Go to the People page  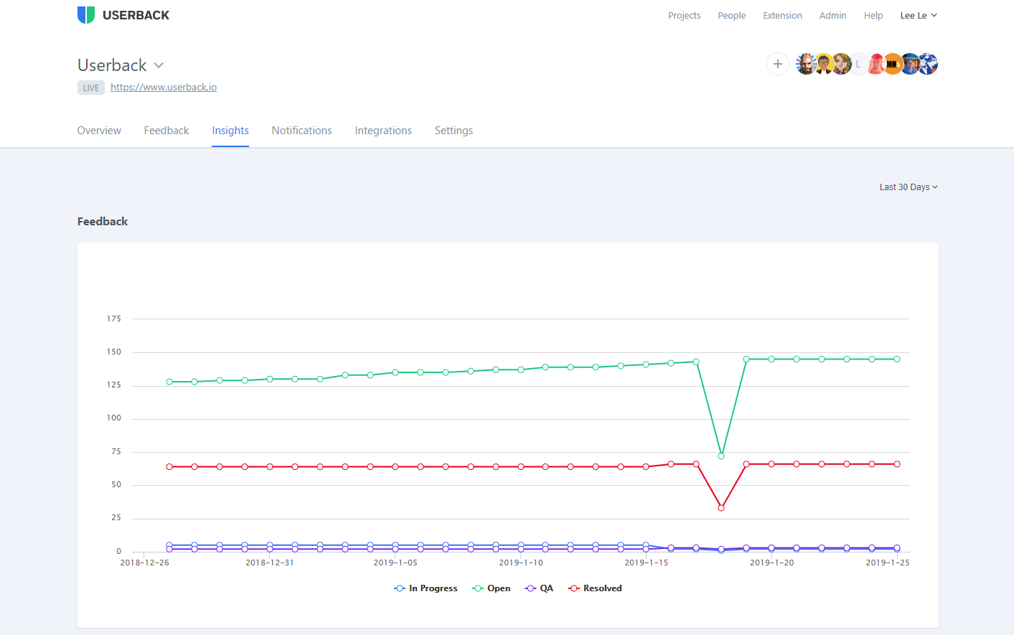pos(731,15)
